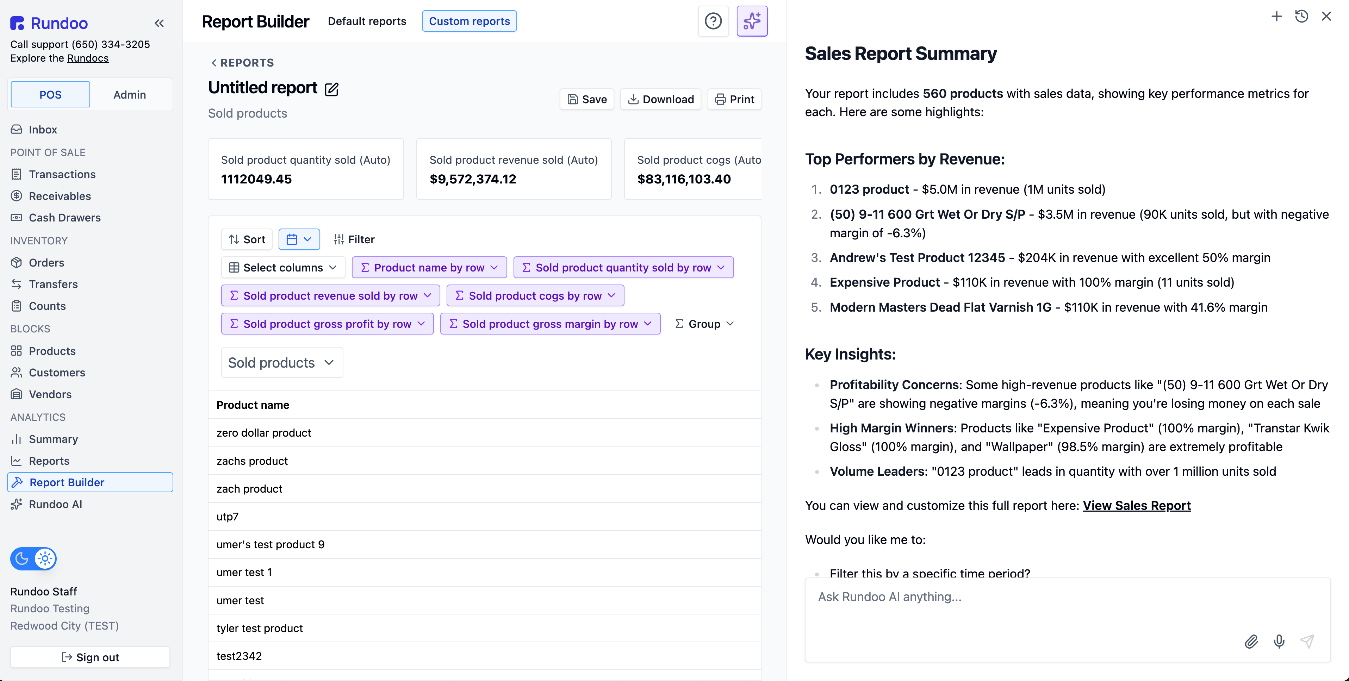The height and width of the screenshot is (681, 1349).
Task: Collapse the sidebar with double-chevron icon
Action: click(159, 23)
